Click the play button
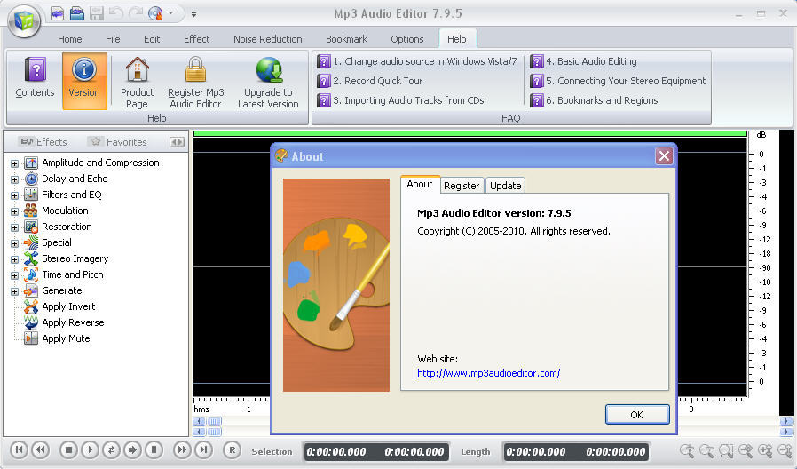 click(90, 449)
